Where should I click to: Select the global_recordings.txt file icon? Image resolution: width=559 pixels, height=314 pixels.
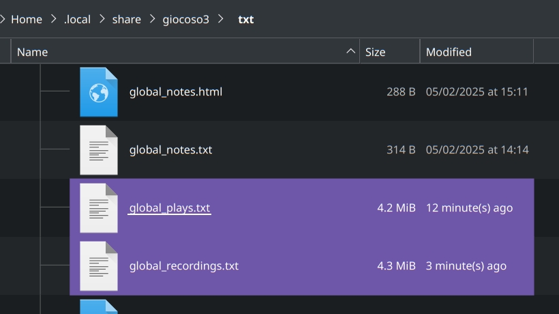point(98,266)
